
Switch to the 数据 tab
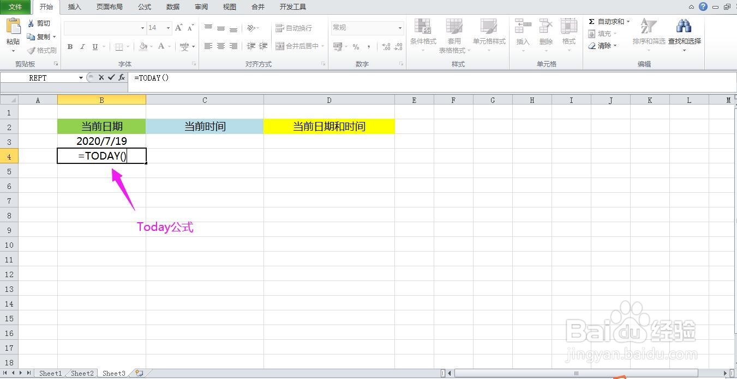coord(173,7)
